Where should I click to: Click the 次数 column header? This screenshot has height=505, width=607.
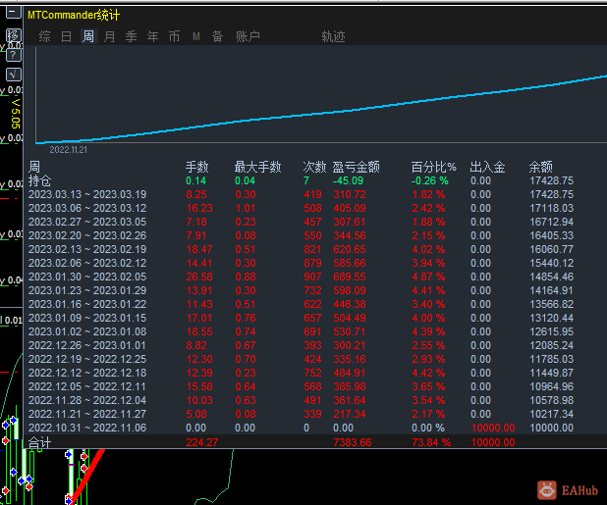click(x=314, y=167)
